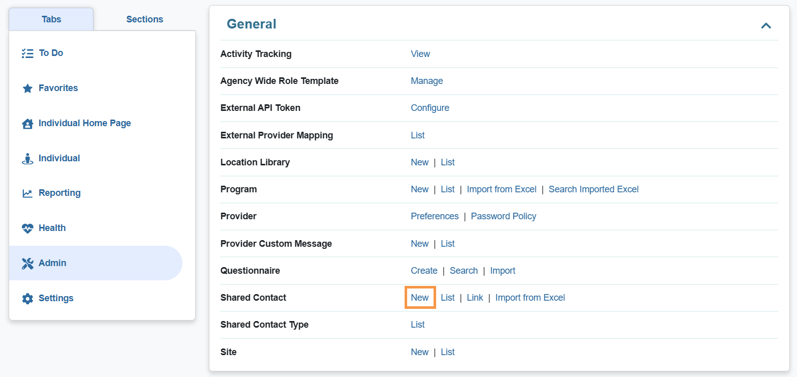Switch to the Sections tab

pyautogui.click(x=144, y=19)
